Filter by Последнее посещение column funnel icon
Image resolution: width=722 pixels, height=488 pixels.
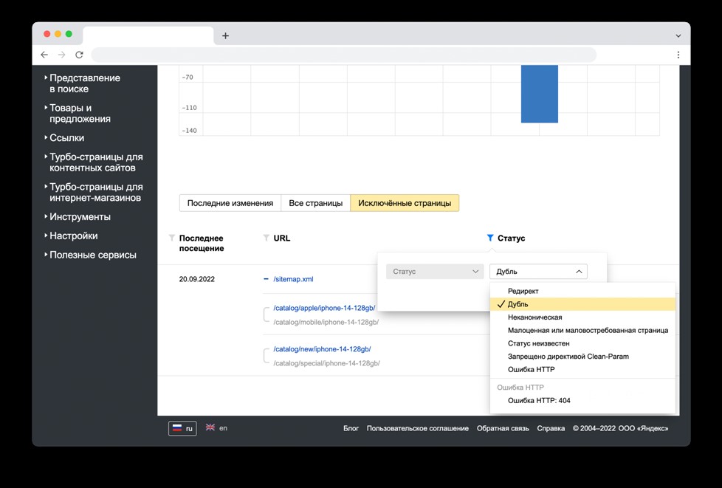coord(172,238)
